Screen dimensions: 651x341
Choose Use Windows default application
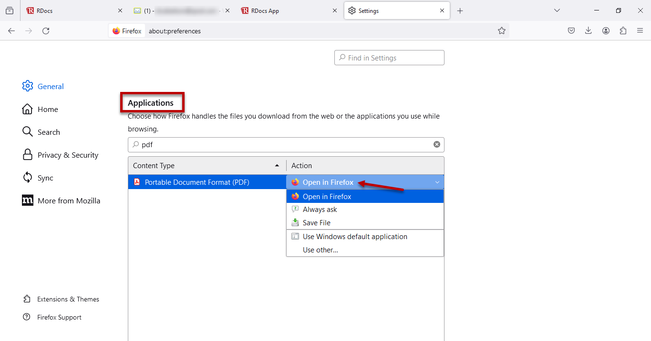[355, 236]
